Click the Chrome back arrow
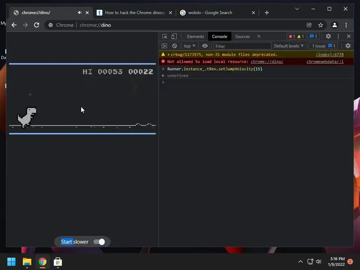Viewport: 360px width, 270px height. click(x=14, y=25)
